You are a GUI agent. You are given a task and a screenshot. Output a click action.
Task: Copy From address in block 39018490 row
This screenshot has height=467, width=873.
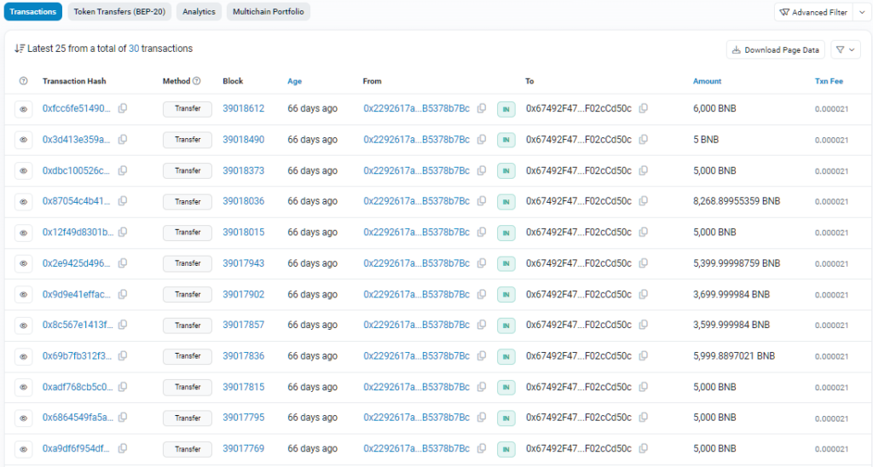tap(482, 140)
